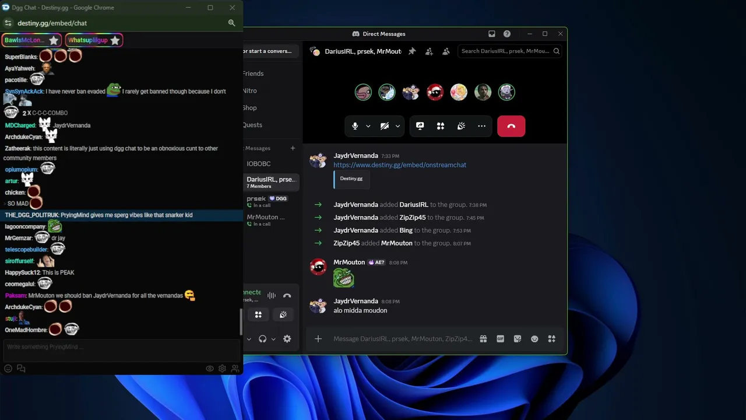The image size is (746, 420).
Task: Attach a file with the plus button
Action: pyautogui.click(x=318, y=339)
